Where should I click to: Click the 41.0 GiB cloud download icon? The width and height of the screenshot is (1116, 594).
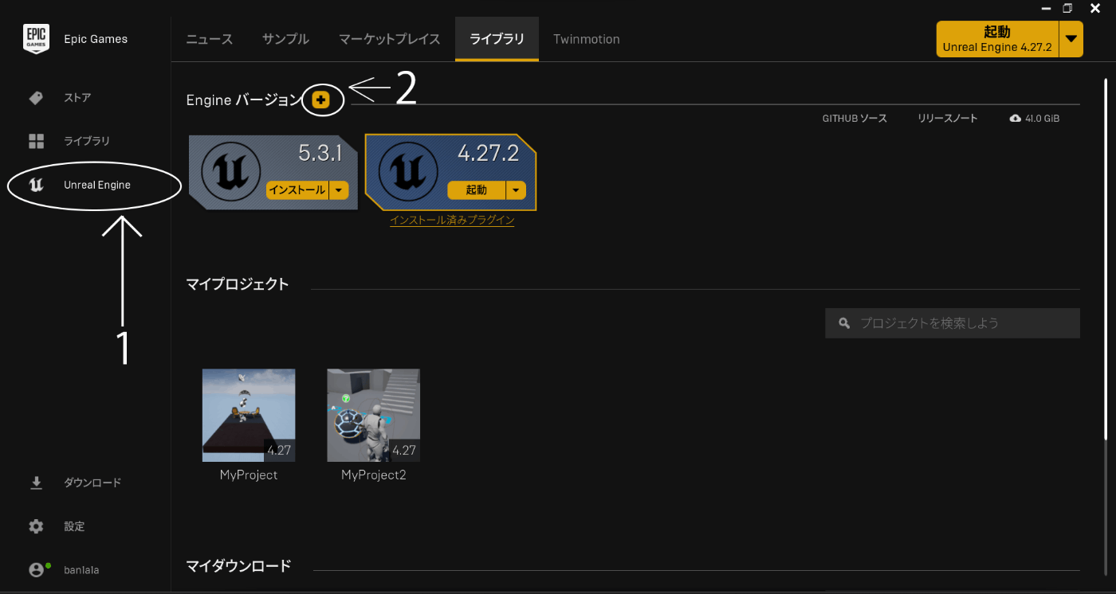[1016, 118]
